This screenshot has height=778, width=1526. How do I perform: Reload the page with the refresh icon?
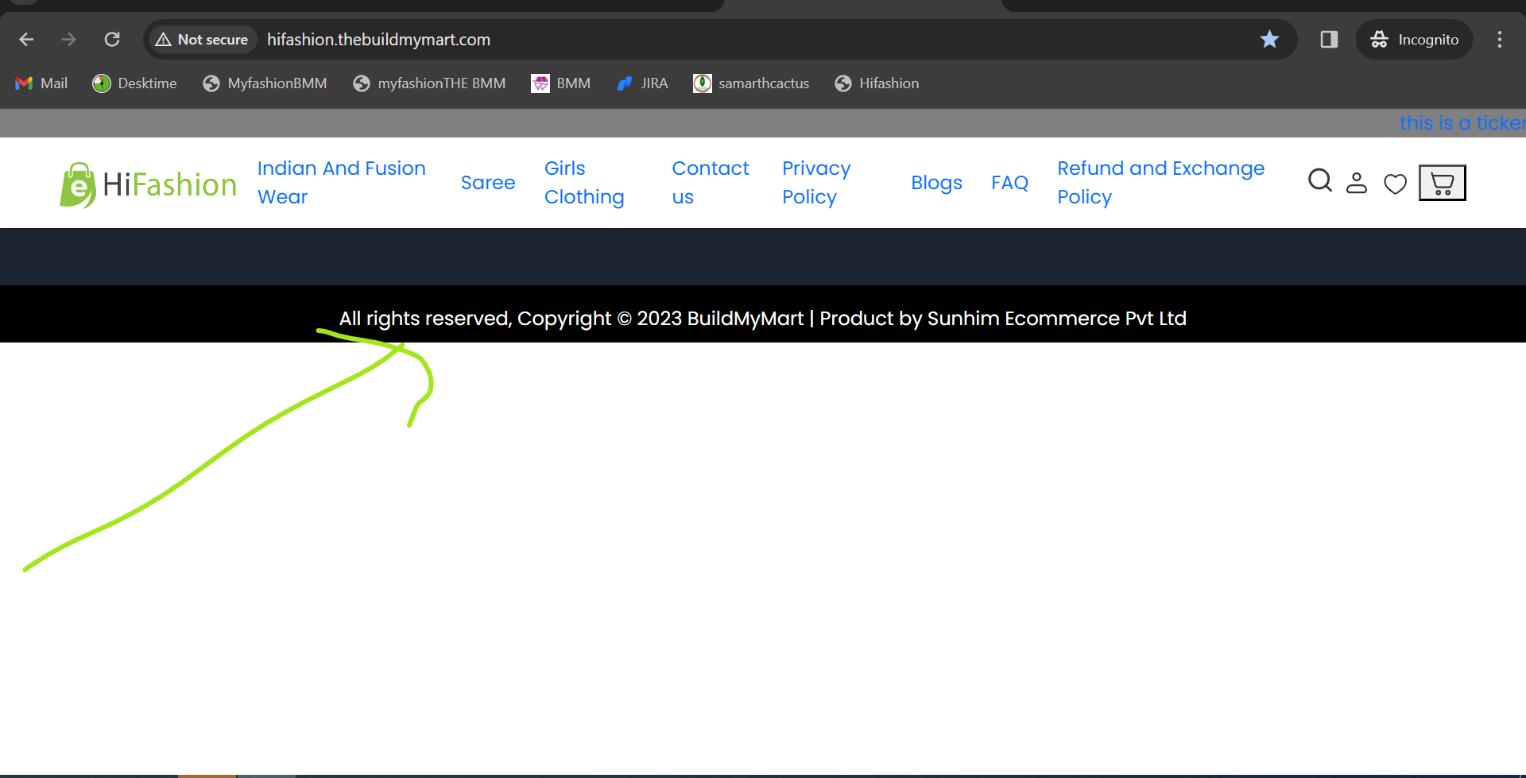tap(112, 40)
